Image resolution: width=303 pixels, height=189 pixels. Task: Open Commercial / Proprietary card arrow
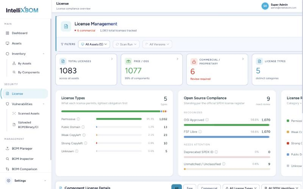pos(243,59)
